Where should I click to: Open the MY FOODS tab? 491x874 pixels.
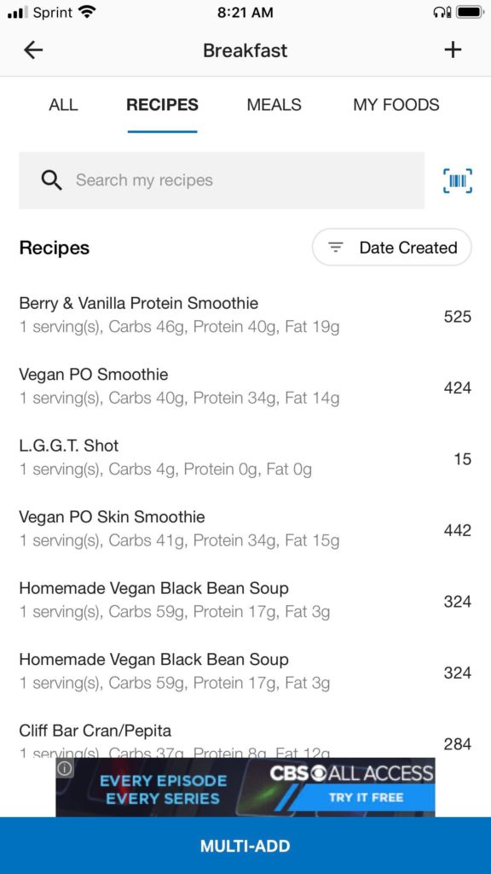[x=396, y=104]
